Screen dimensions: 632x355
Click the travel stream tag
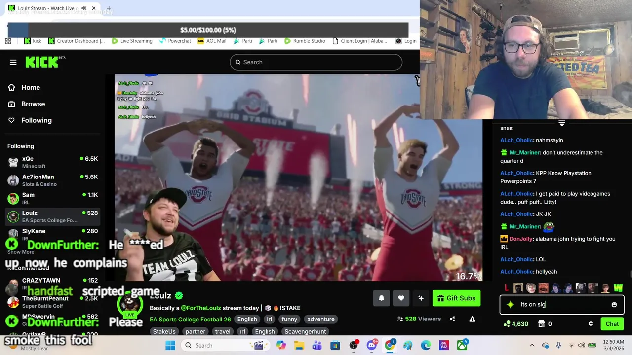click(x=223, y=332)
